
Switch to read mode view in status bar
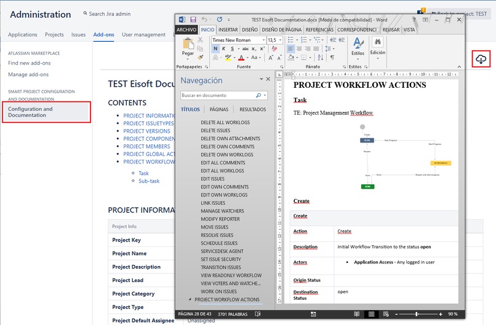(356, 314)
